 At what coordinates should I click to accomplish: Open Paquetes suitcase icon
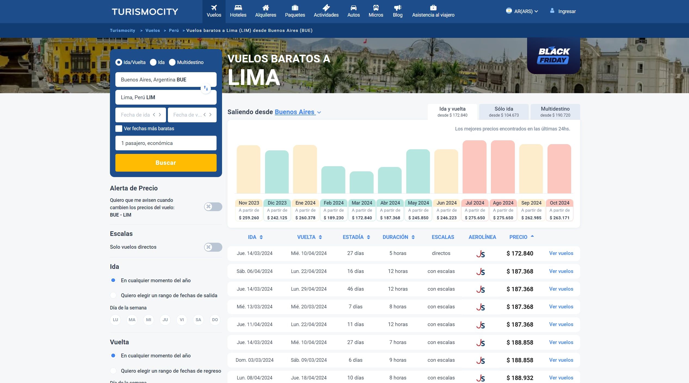[x=295, y=8]
